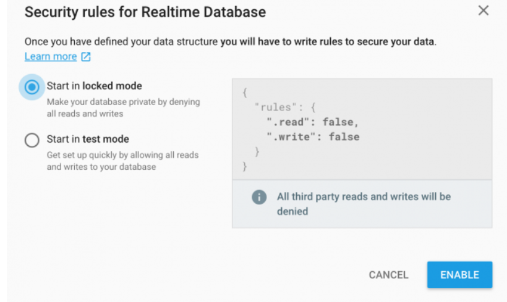Screen dimensions: 507x302
Task: Click the 'Start in test mode' label
Action: click(88, 139)
